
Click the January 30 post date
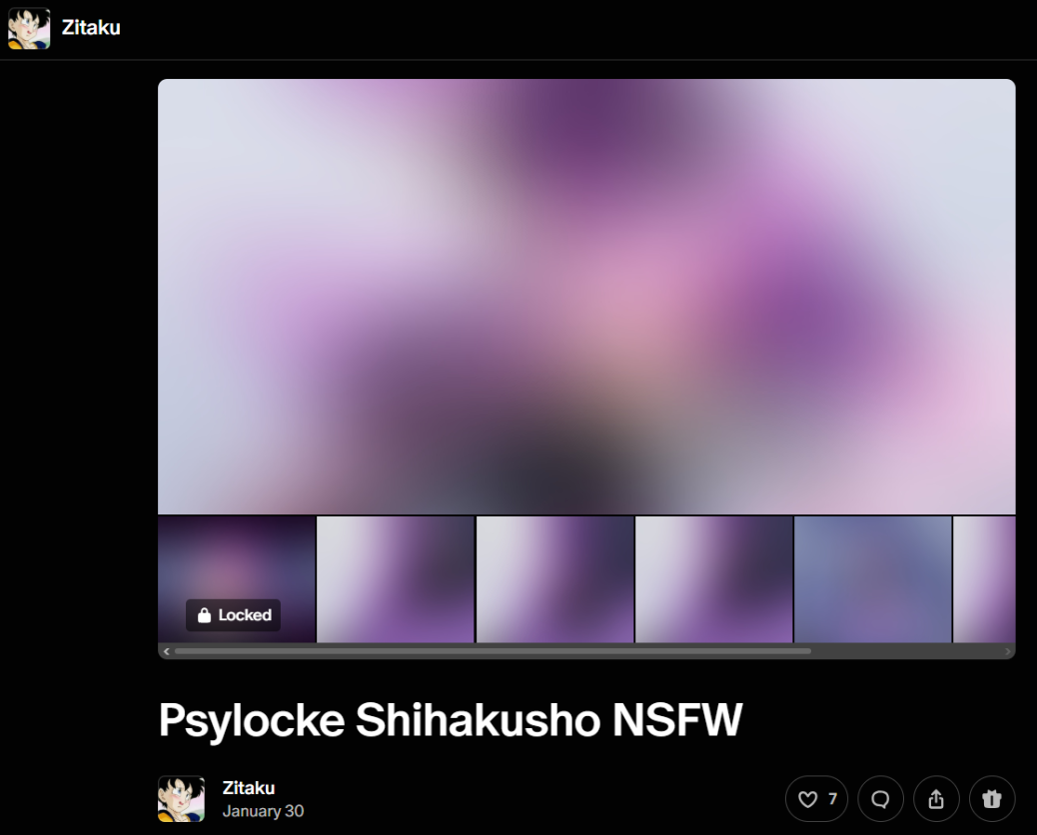click(263, 811)
